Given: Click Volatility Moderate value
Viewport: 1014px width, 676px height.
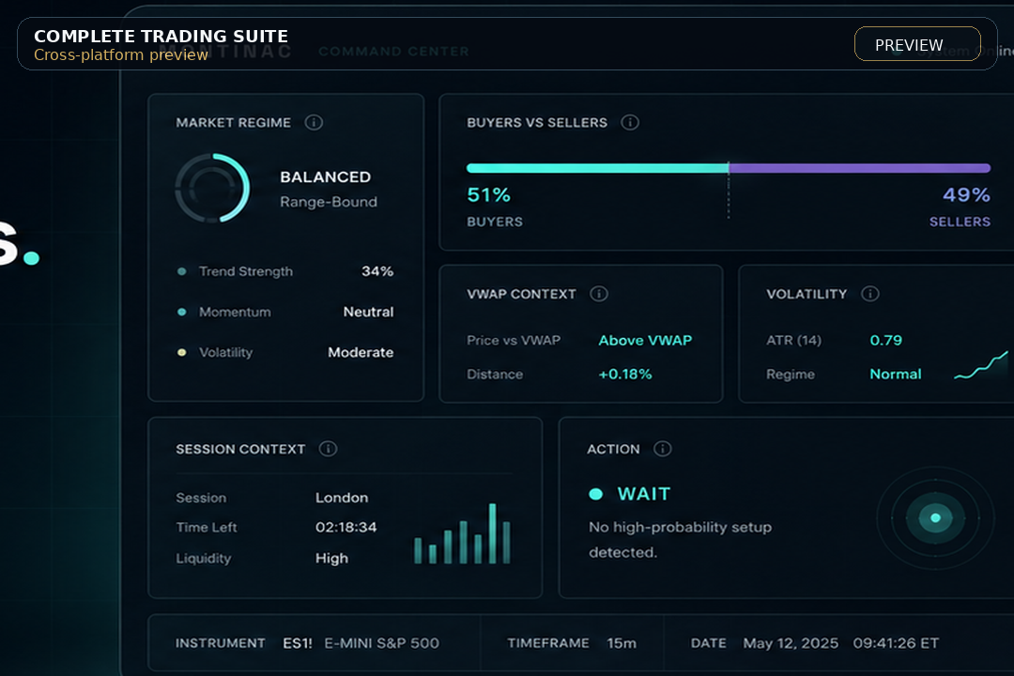Looking at the screenshot, I should pos(361,353).
